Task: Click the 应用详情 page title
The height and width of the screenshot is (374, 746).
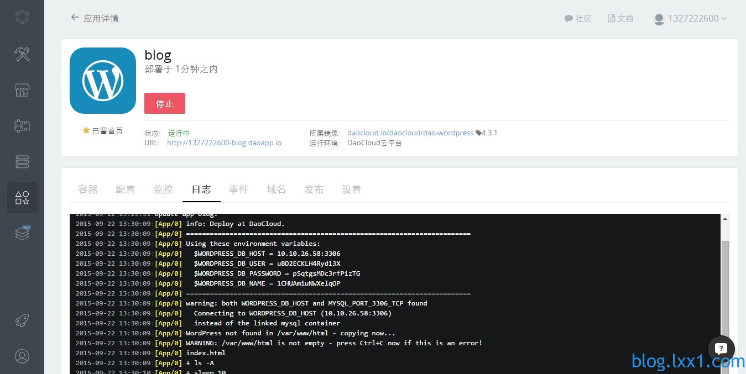Action: click(x=101, y=18)
